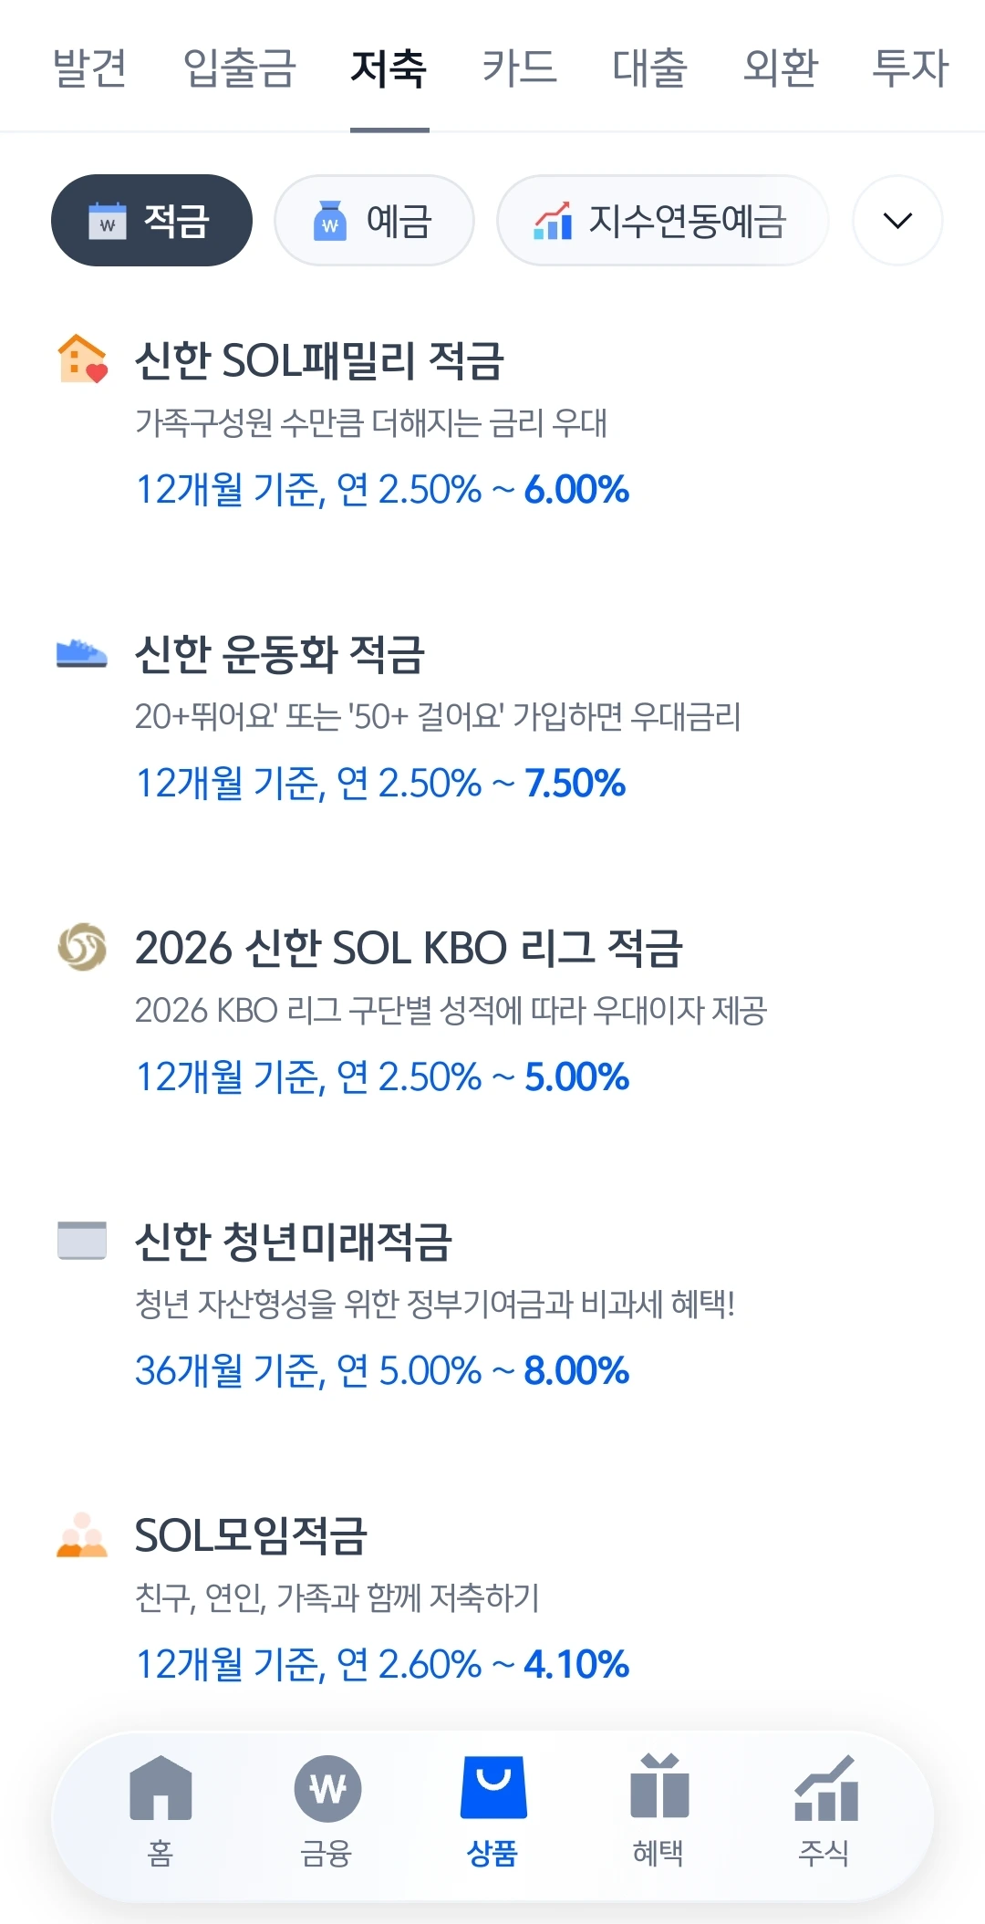Open 2026 신한 SOL KBO 리그 적금
Viewport: 985px width, 1924px height.
[x=409, y=948]
